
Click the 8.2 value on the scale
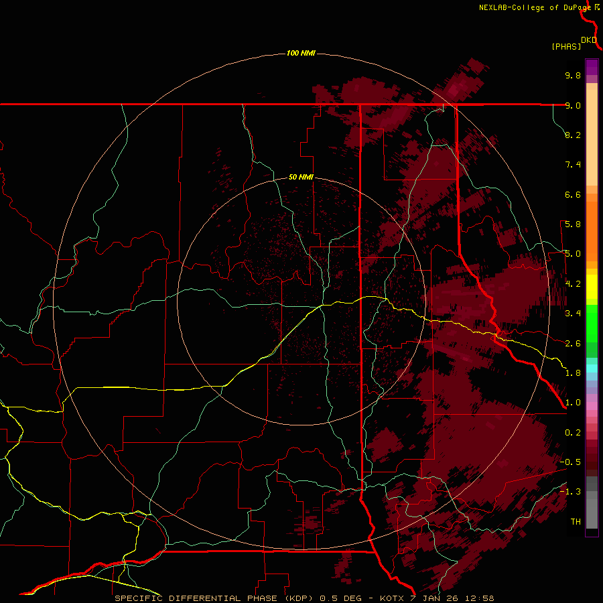[x=573, y=135]
